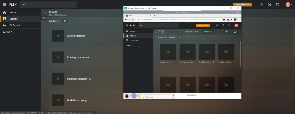The image size is (295, 114).
Task: Open the hamburger menu in the VNC Plex page
Action: (127, 25)
